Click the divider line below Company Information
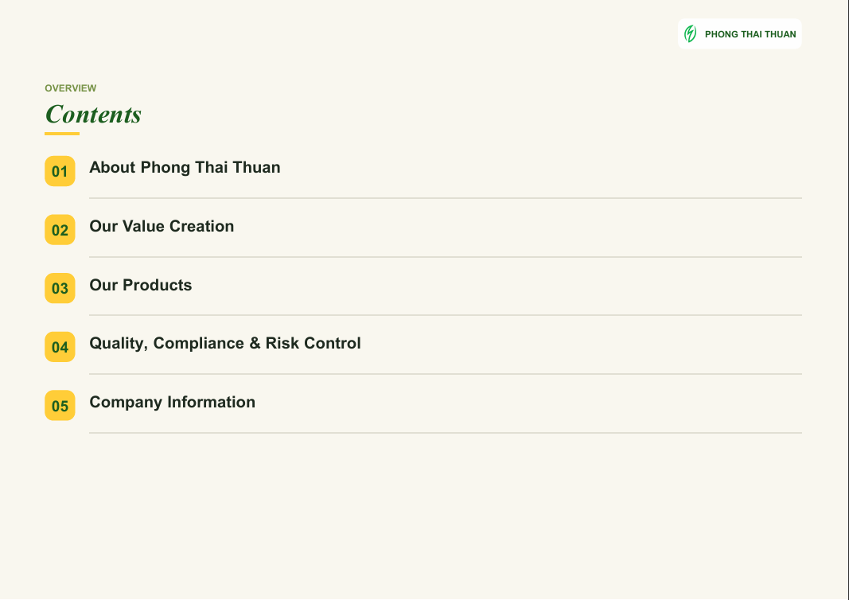This screenshot has height=600, width=849. 445,433
